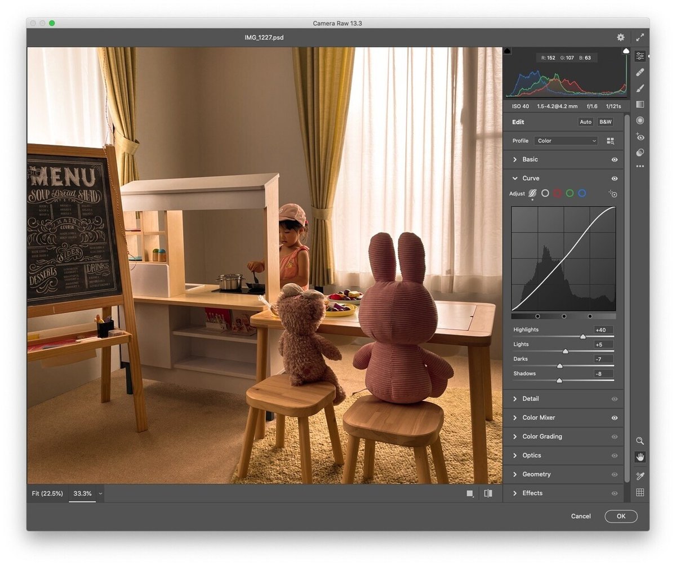The height and width of the screenshot is (566, 676).
Task: Select the Graduated Filter tool
Action: 640,104
